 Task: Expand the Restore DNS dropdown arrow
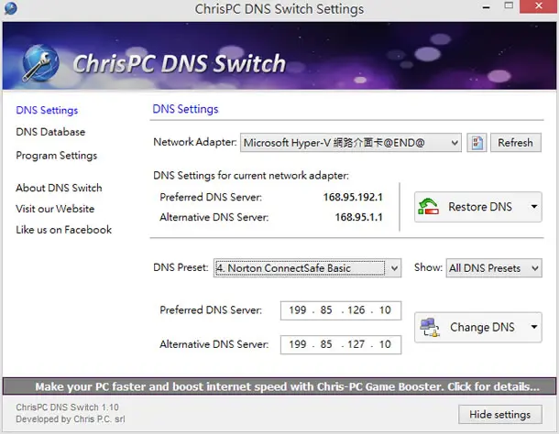tap(533, 207)
